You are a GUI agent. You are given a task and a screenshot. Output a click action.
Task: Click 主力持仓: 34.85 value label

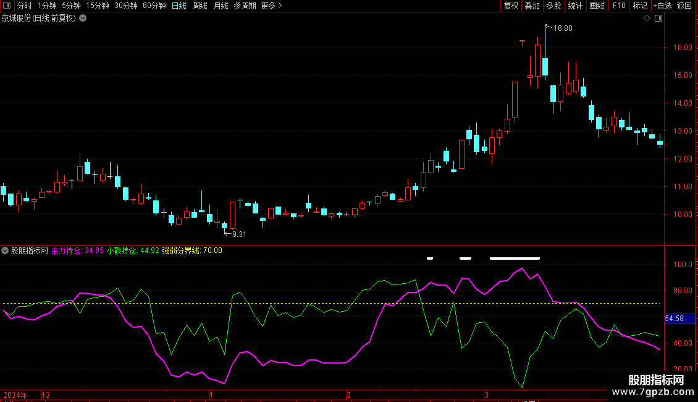coord(77,250)
